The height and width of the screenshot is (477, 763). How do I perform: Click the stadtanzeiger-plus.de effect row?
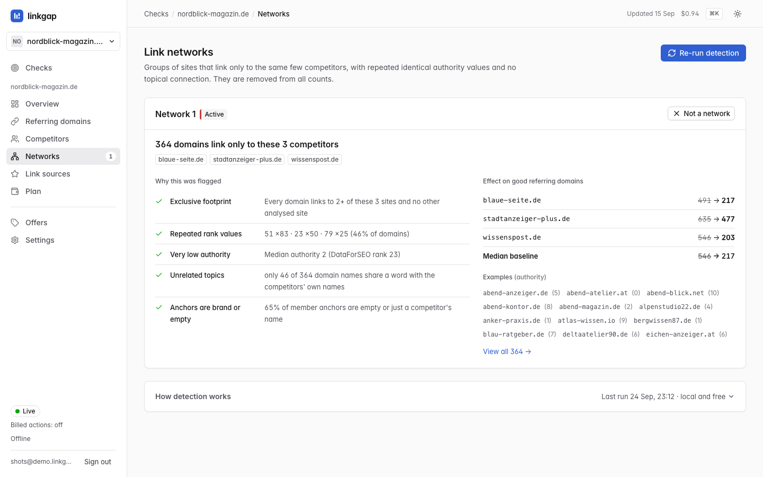[x=609, y=219]
